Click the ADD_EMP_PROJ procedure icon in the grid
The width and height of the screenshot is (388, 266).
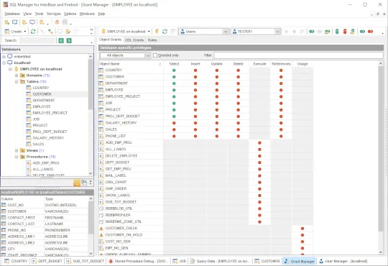(101, 142)
